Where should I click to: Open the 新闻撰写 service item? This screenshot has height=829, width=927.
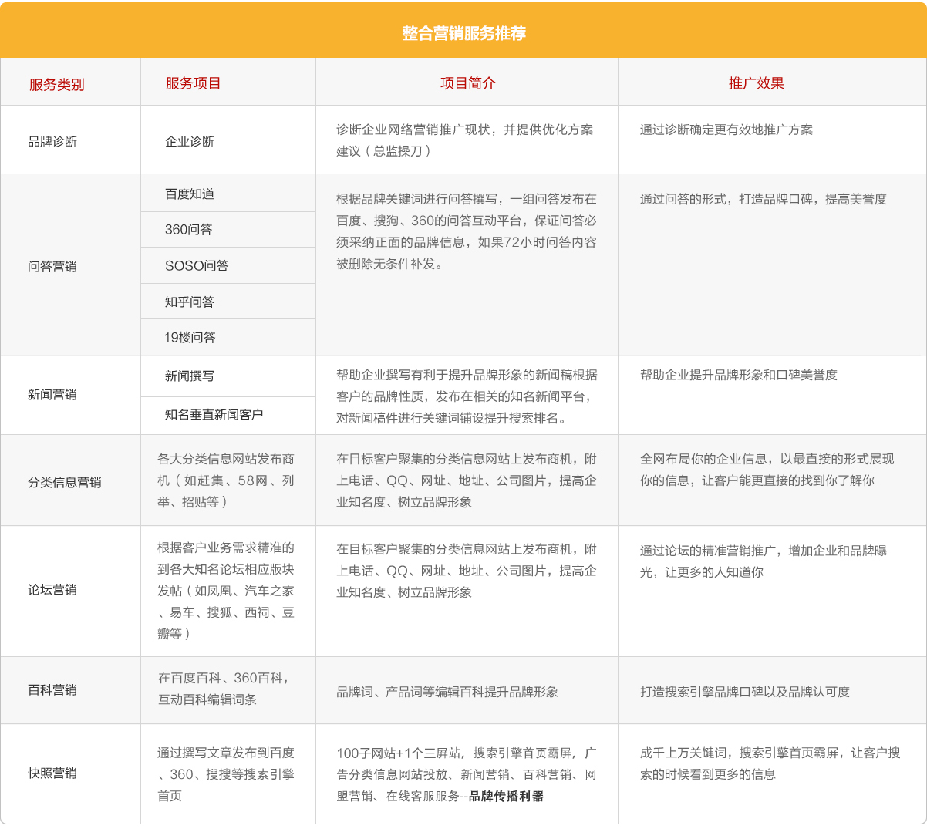tap(190, 376)
